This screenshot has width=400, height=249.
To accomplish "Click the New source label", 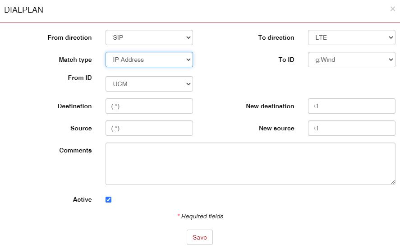I will pyautogui.click(x=276, y=128).
